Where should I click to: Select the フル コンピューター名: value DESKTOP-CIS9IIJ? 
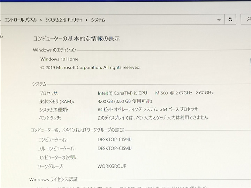point(115,148)
